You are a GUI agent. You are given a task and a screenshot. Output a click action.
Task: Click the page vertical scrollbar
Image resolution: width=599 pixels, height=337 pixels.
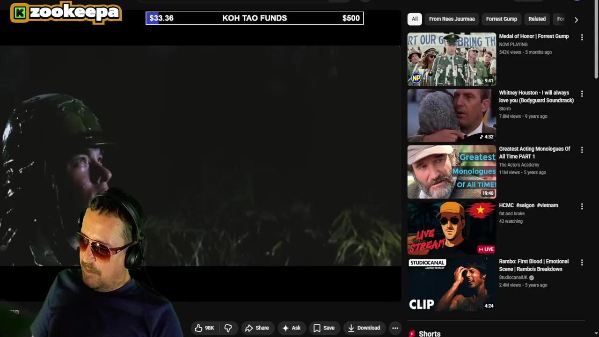pos(596,40)
